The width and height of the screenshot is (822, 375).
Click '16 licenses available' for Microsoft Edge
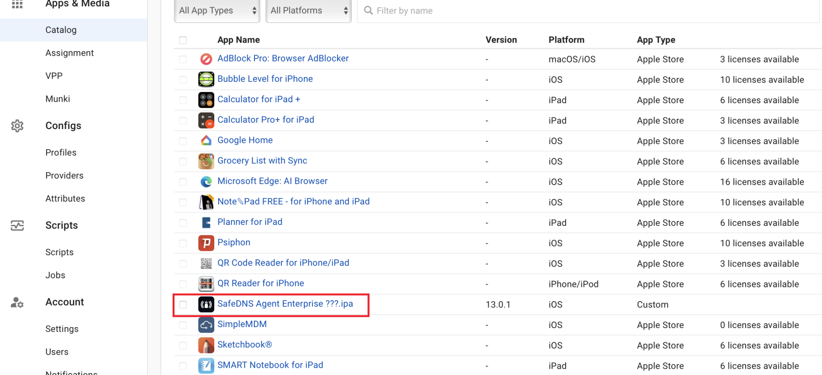click(762, 182)
